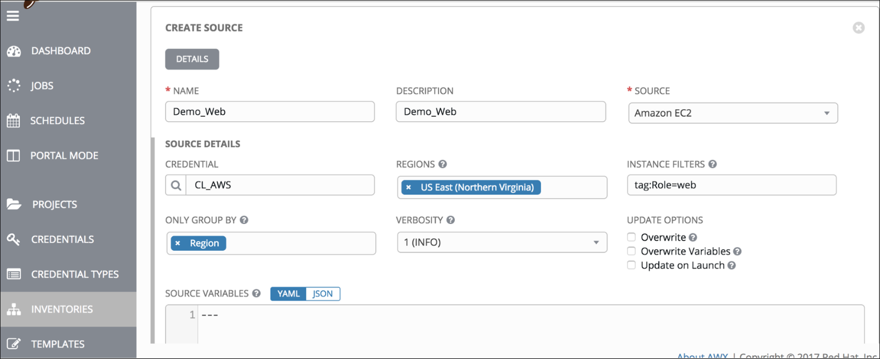The image size is (880, 359).
Task: Click the Inventories sitemap icon
Action: click(x=14, y=309)
